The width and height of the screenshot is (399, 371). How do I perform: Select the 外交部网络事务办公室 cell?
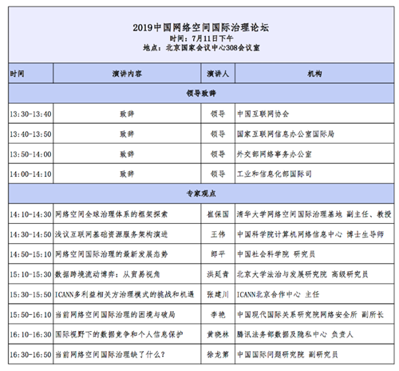(314, 154)
